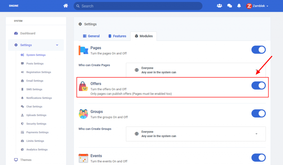Screen dimensions: 283x165
Task: Open Registration Settings link
Action: point(39,72)
